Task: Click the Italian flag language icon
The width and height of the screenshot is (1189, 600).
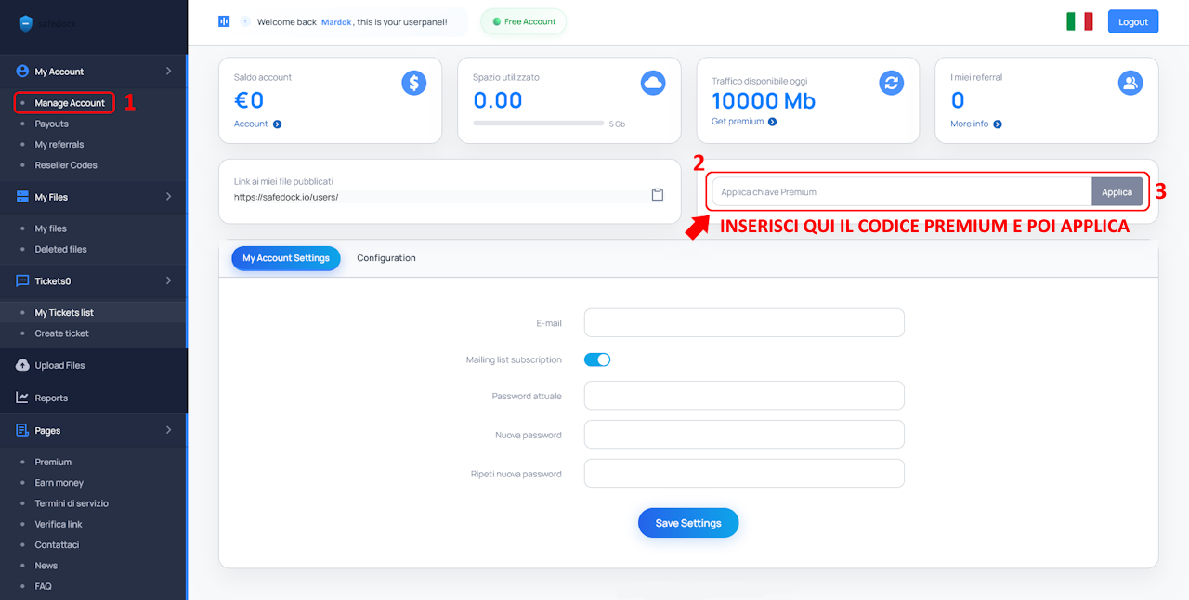Action: (1079, 21)
